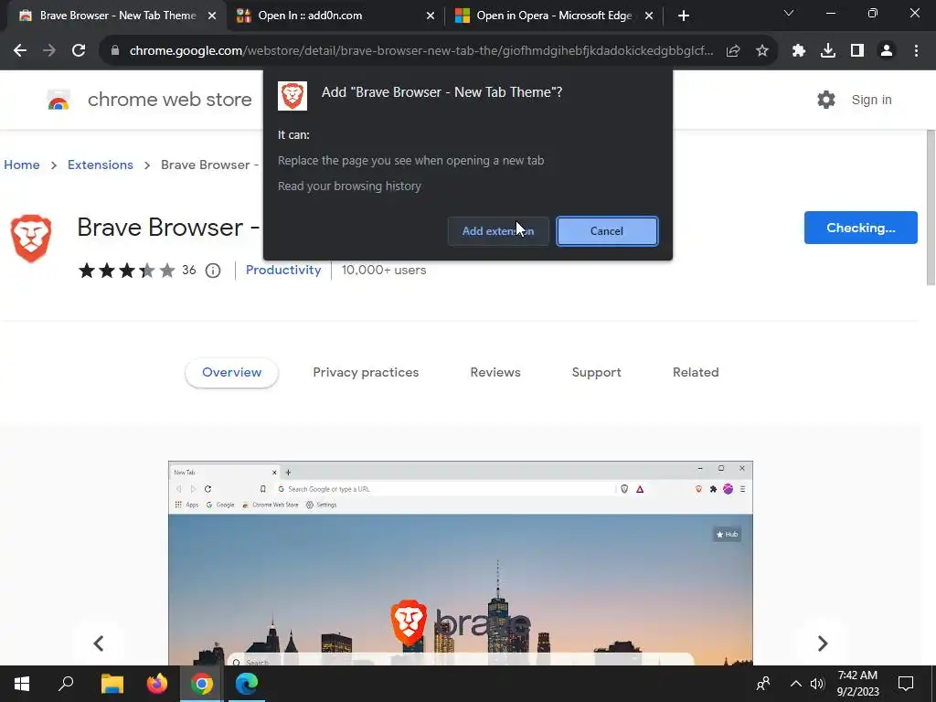Open the Chrome profile icon
This screenshot has width=936, height=702.
point(887,51)
